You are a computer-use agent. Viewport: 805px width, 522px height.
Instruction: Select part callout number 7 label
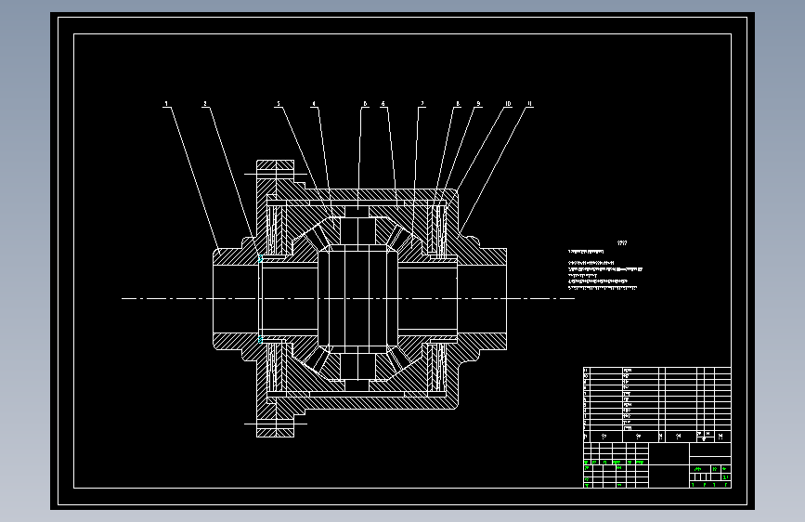[422, 104]
